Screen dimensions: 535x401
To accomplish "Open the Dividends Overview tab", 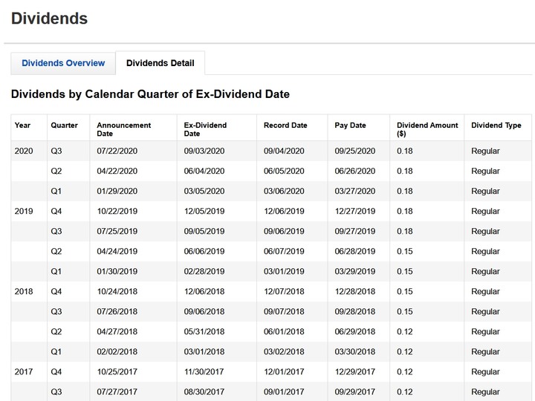I will (x=63, y=63).
